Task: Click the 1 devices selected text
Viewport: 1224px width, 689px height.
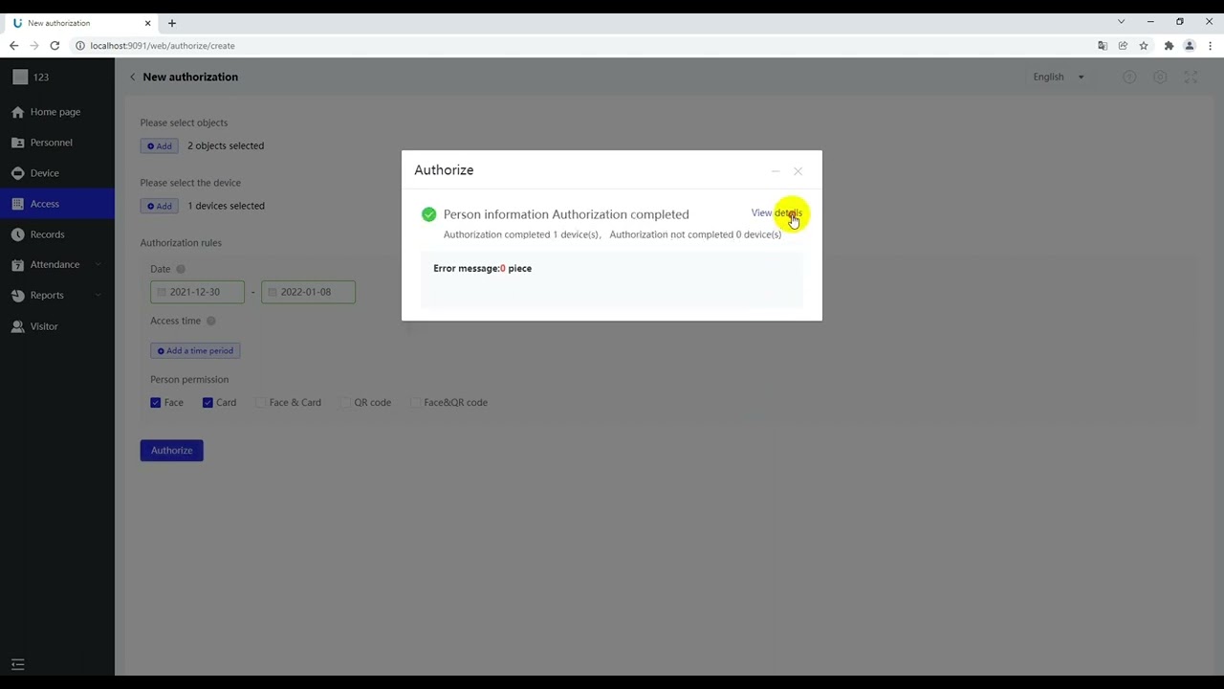Action: (226, 206)
